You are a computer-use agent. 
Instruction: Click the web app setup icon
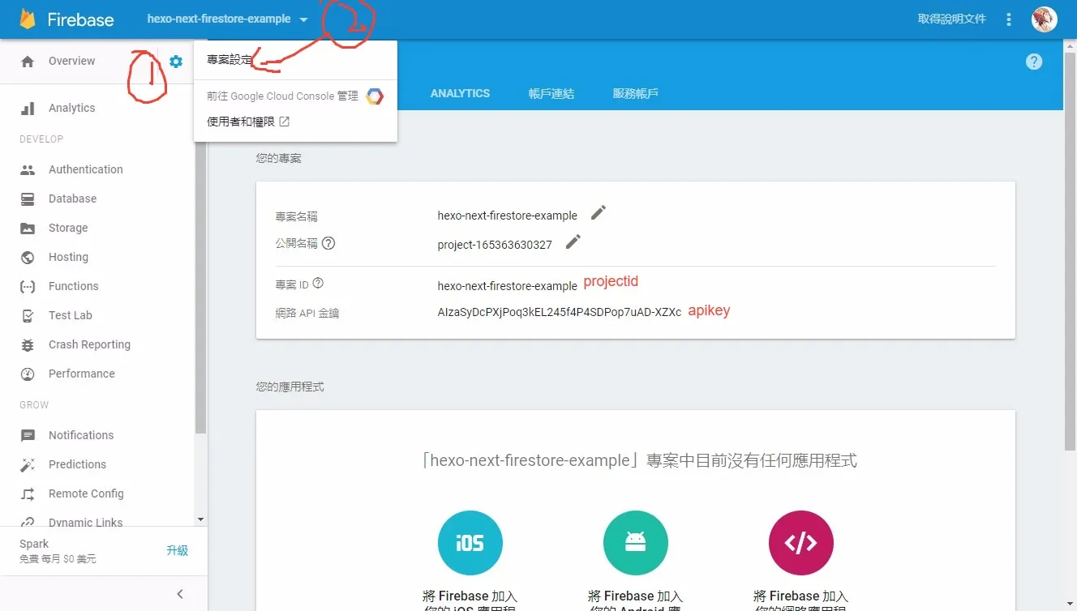(x=800, y=543)
